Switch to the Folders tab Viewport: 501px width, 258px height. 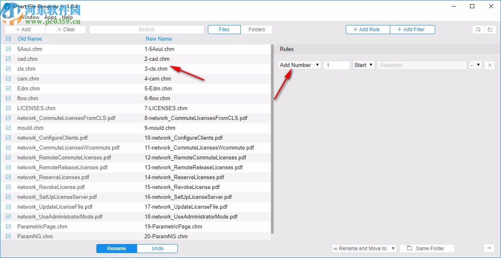tap(257, 29)
